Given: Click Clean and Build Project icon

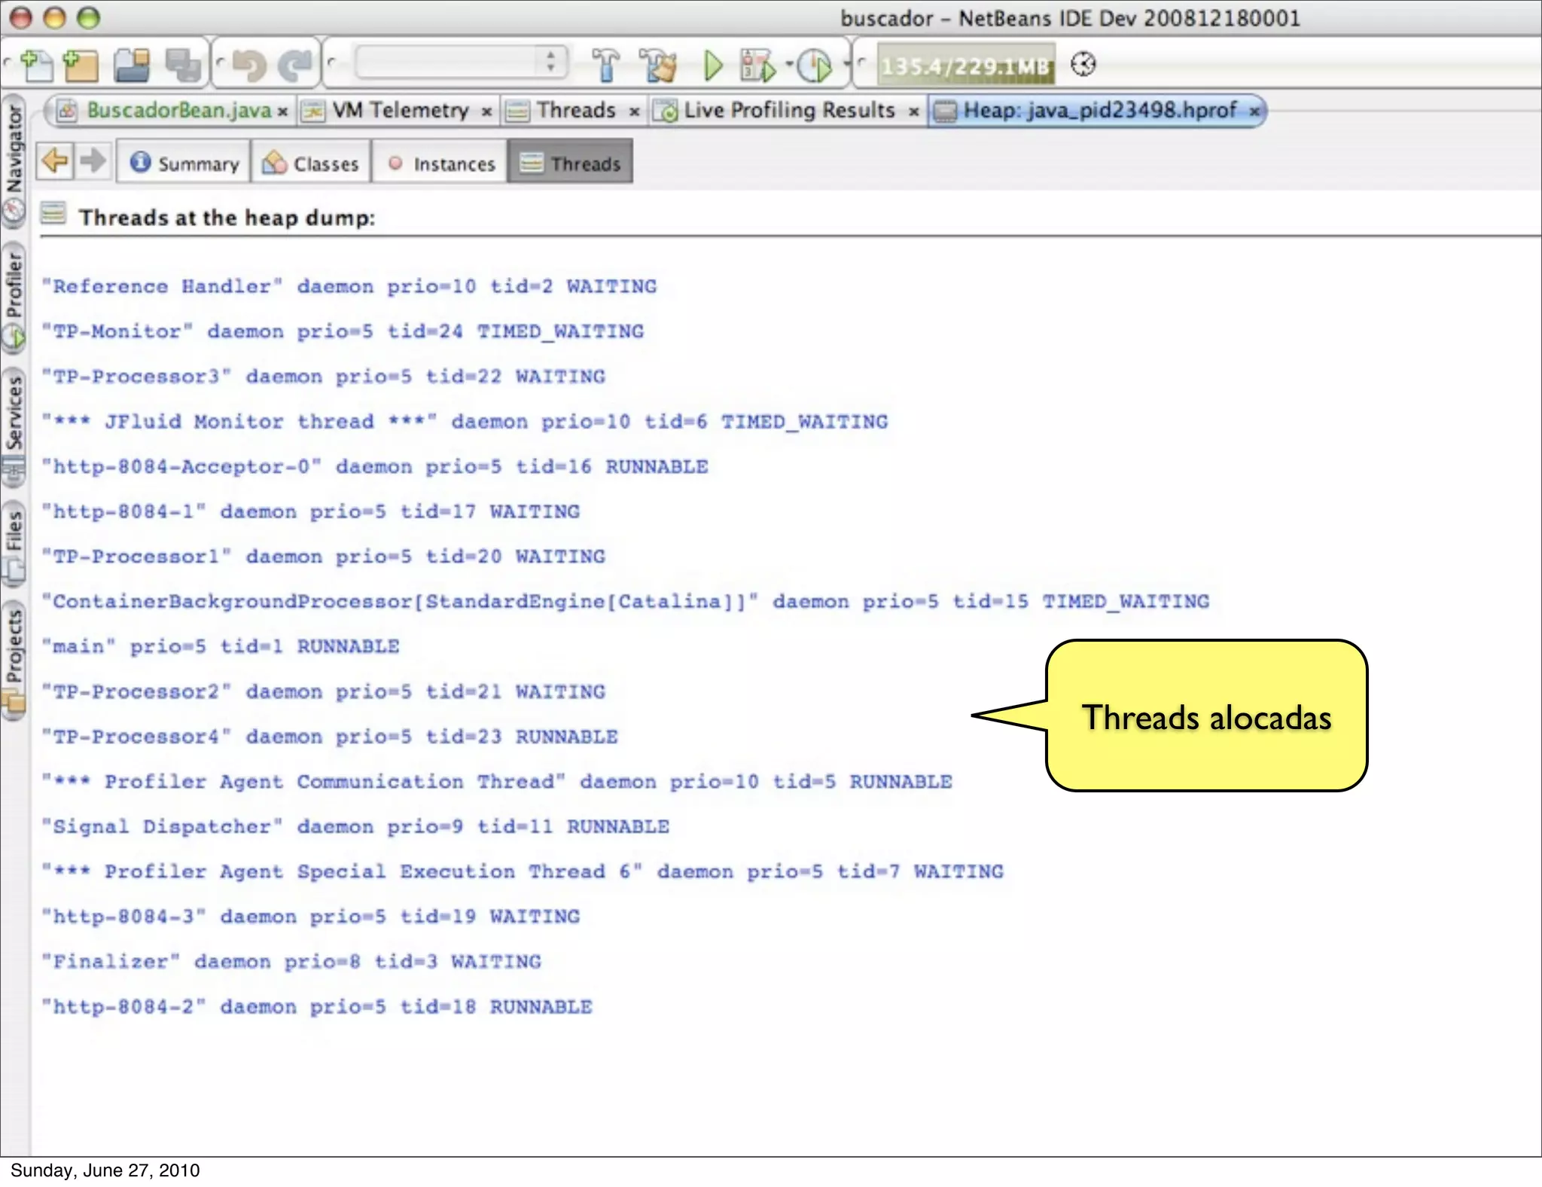Looking at the screenshot, I should click(658, 66).
